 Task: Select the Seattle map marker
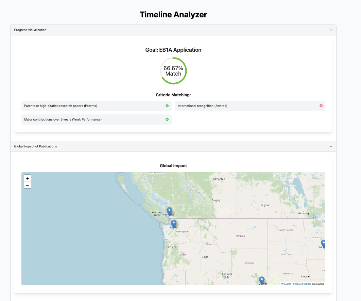174,224
